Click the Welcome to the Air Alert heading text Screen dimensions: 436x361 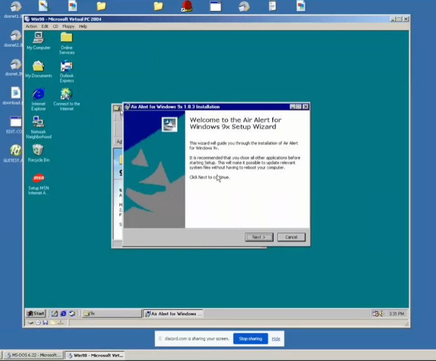coord(235,123)
